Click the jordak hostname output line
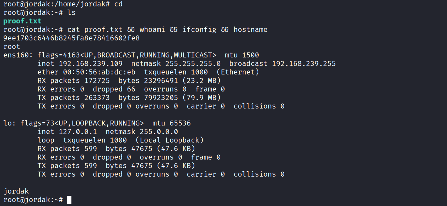447x206 pixels. tap(16, 191)
